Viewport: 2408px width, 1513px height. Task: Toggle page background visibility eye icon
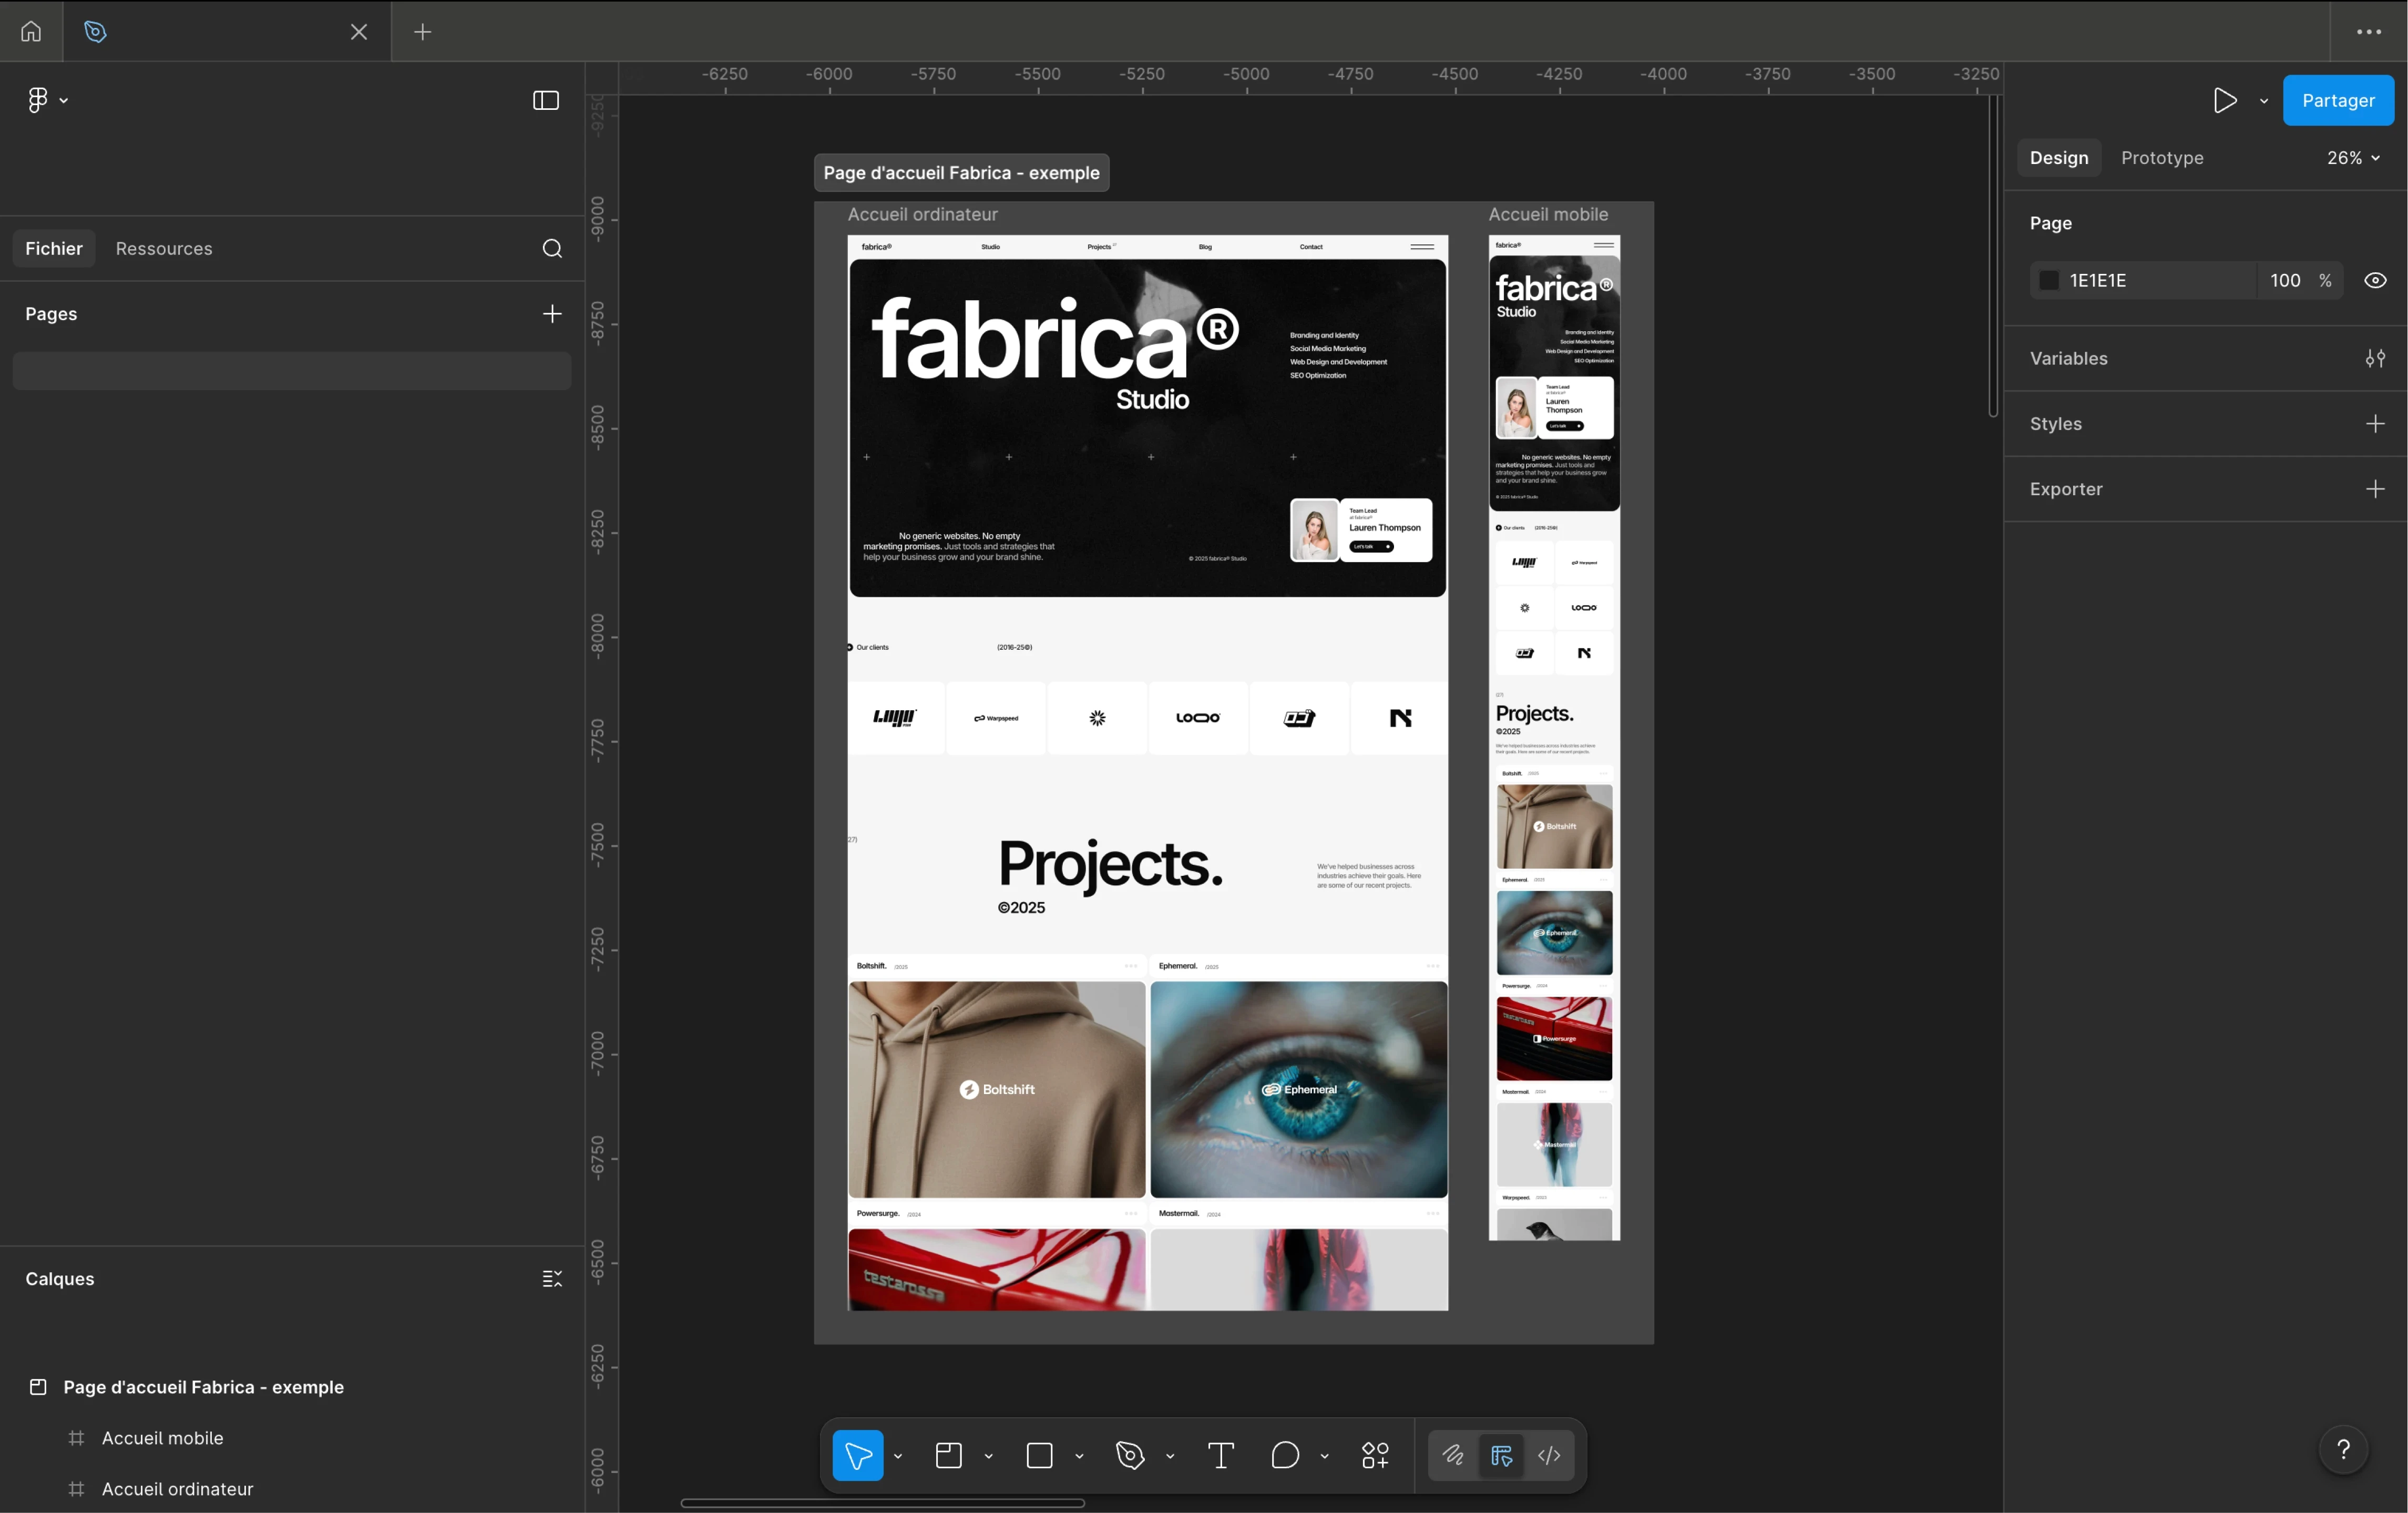click(x=2375, y=280)
